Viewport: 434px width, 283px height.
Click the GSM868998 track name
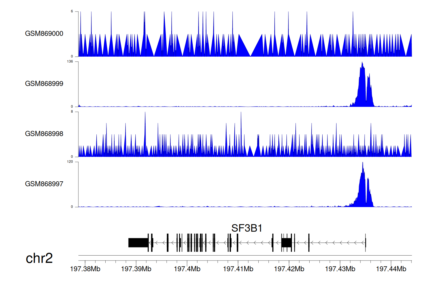tap(44, 134)
